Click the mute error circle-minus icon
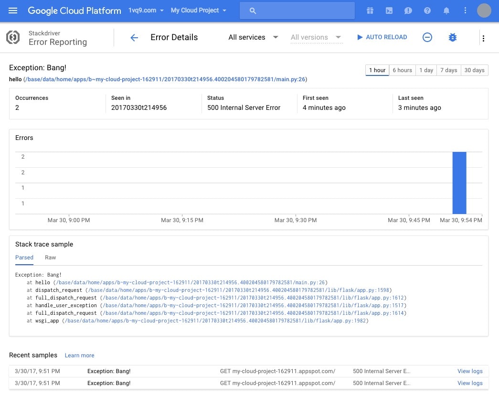 (x=427, y=37)
